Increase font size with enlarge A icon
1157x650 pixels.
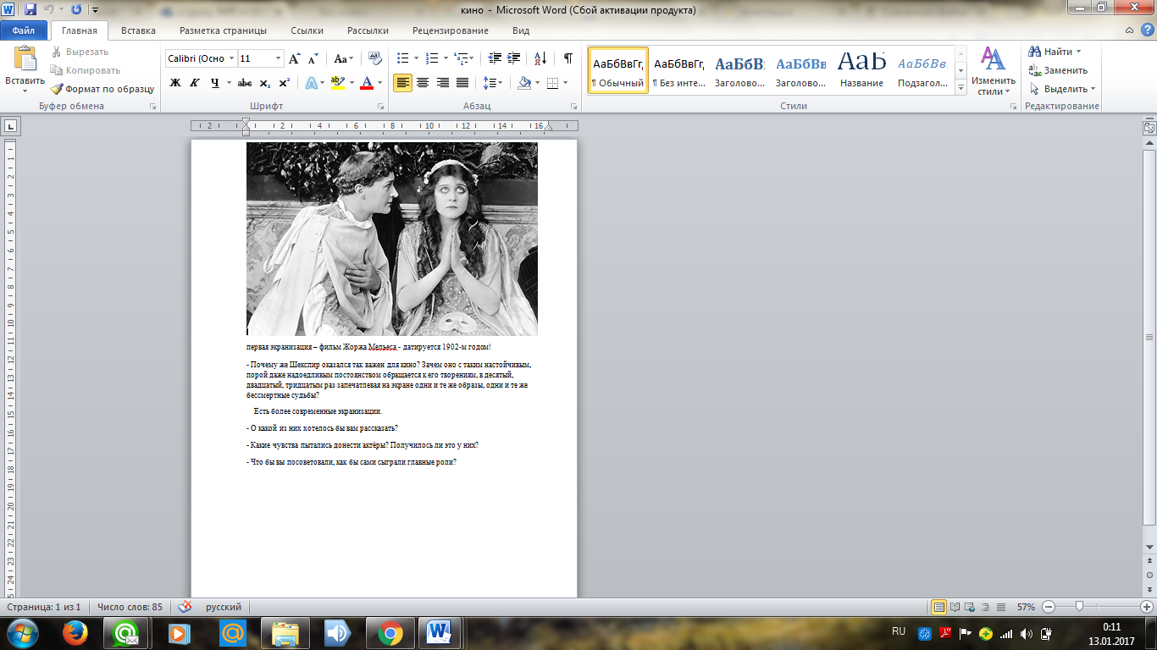pos(295,59)
